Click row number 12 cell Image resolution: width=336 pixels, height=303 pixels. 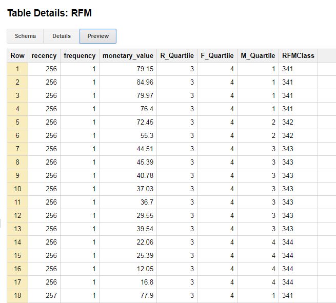[17, 215]
